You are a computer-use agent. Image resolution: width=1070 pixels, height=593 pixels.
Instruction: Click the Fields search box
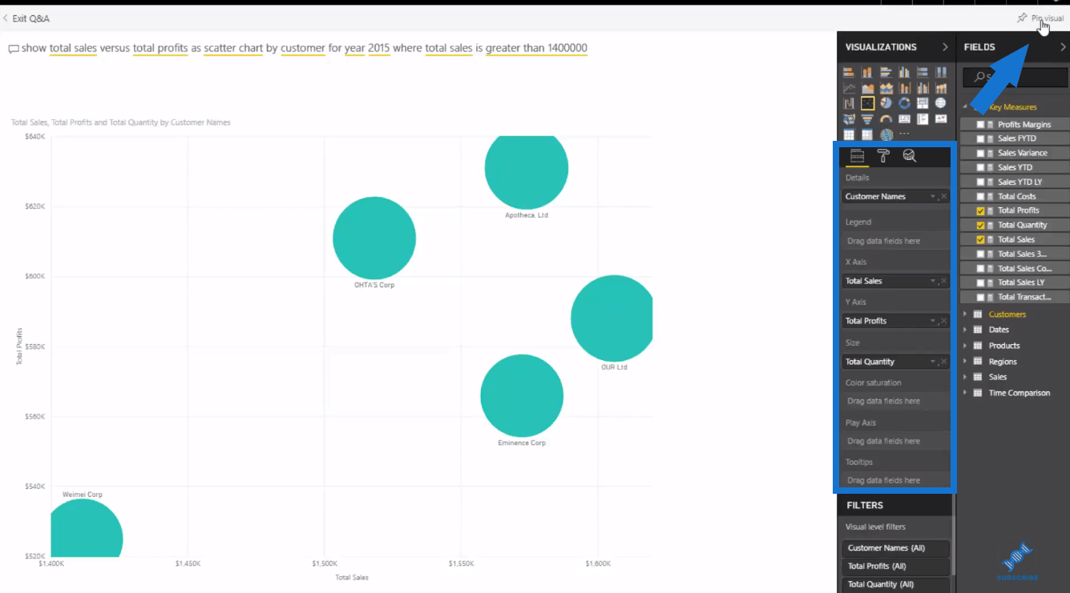(x=1015, y=77)
